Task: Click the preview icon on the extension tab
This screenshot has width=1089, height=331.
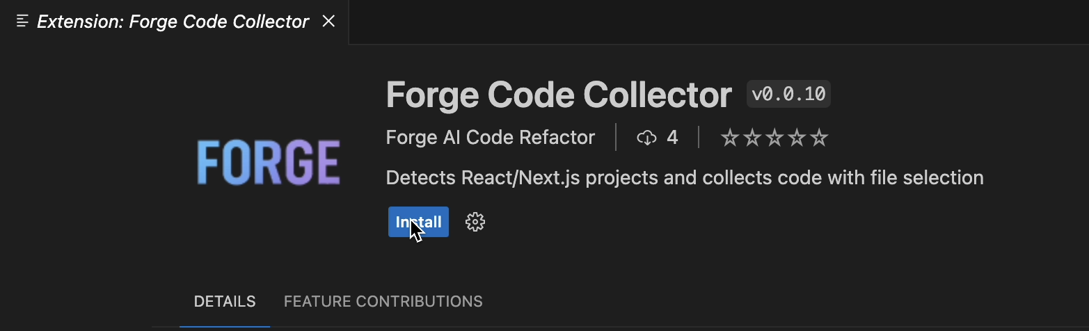Action: coord(22,22)
